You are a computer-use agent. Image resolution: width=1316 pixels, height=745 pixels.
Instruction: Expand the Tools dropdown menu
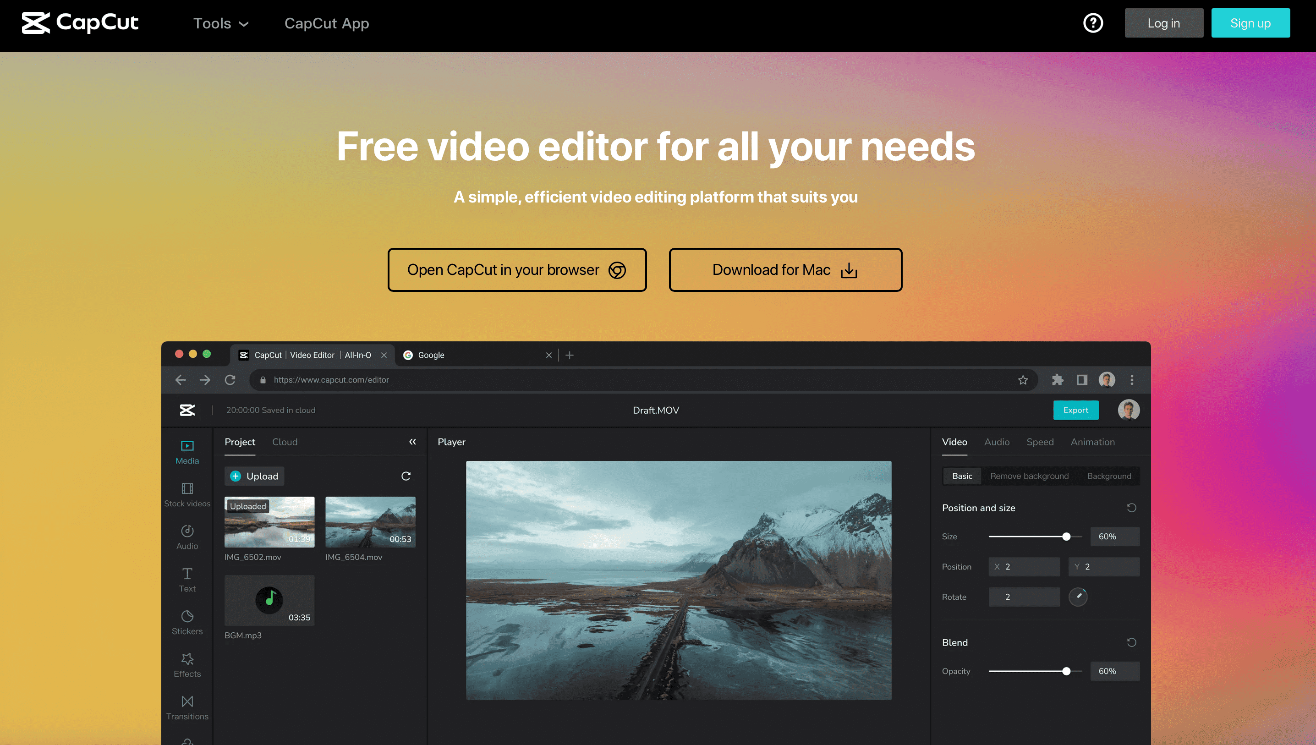(x=220, y=23)
